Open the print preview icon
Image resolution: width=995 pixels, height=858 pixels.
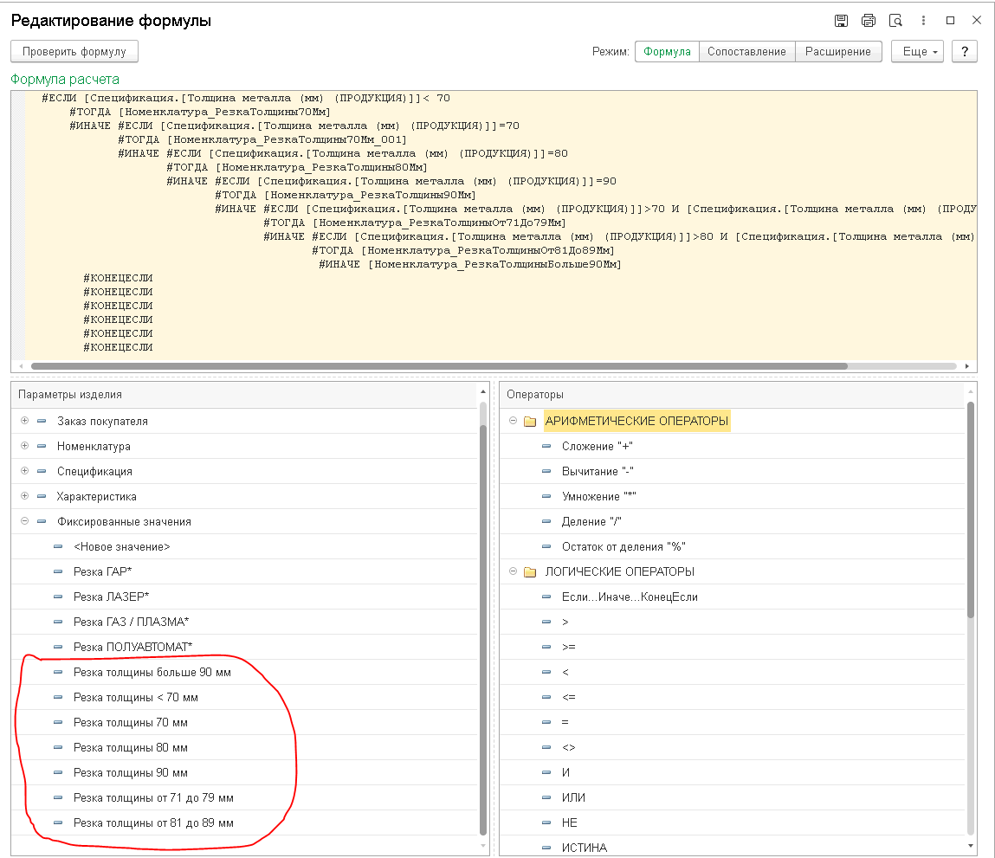coord(896,21)
